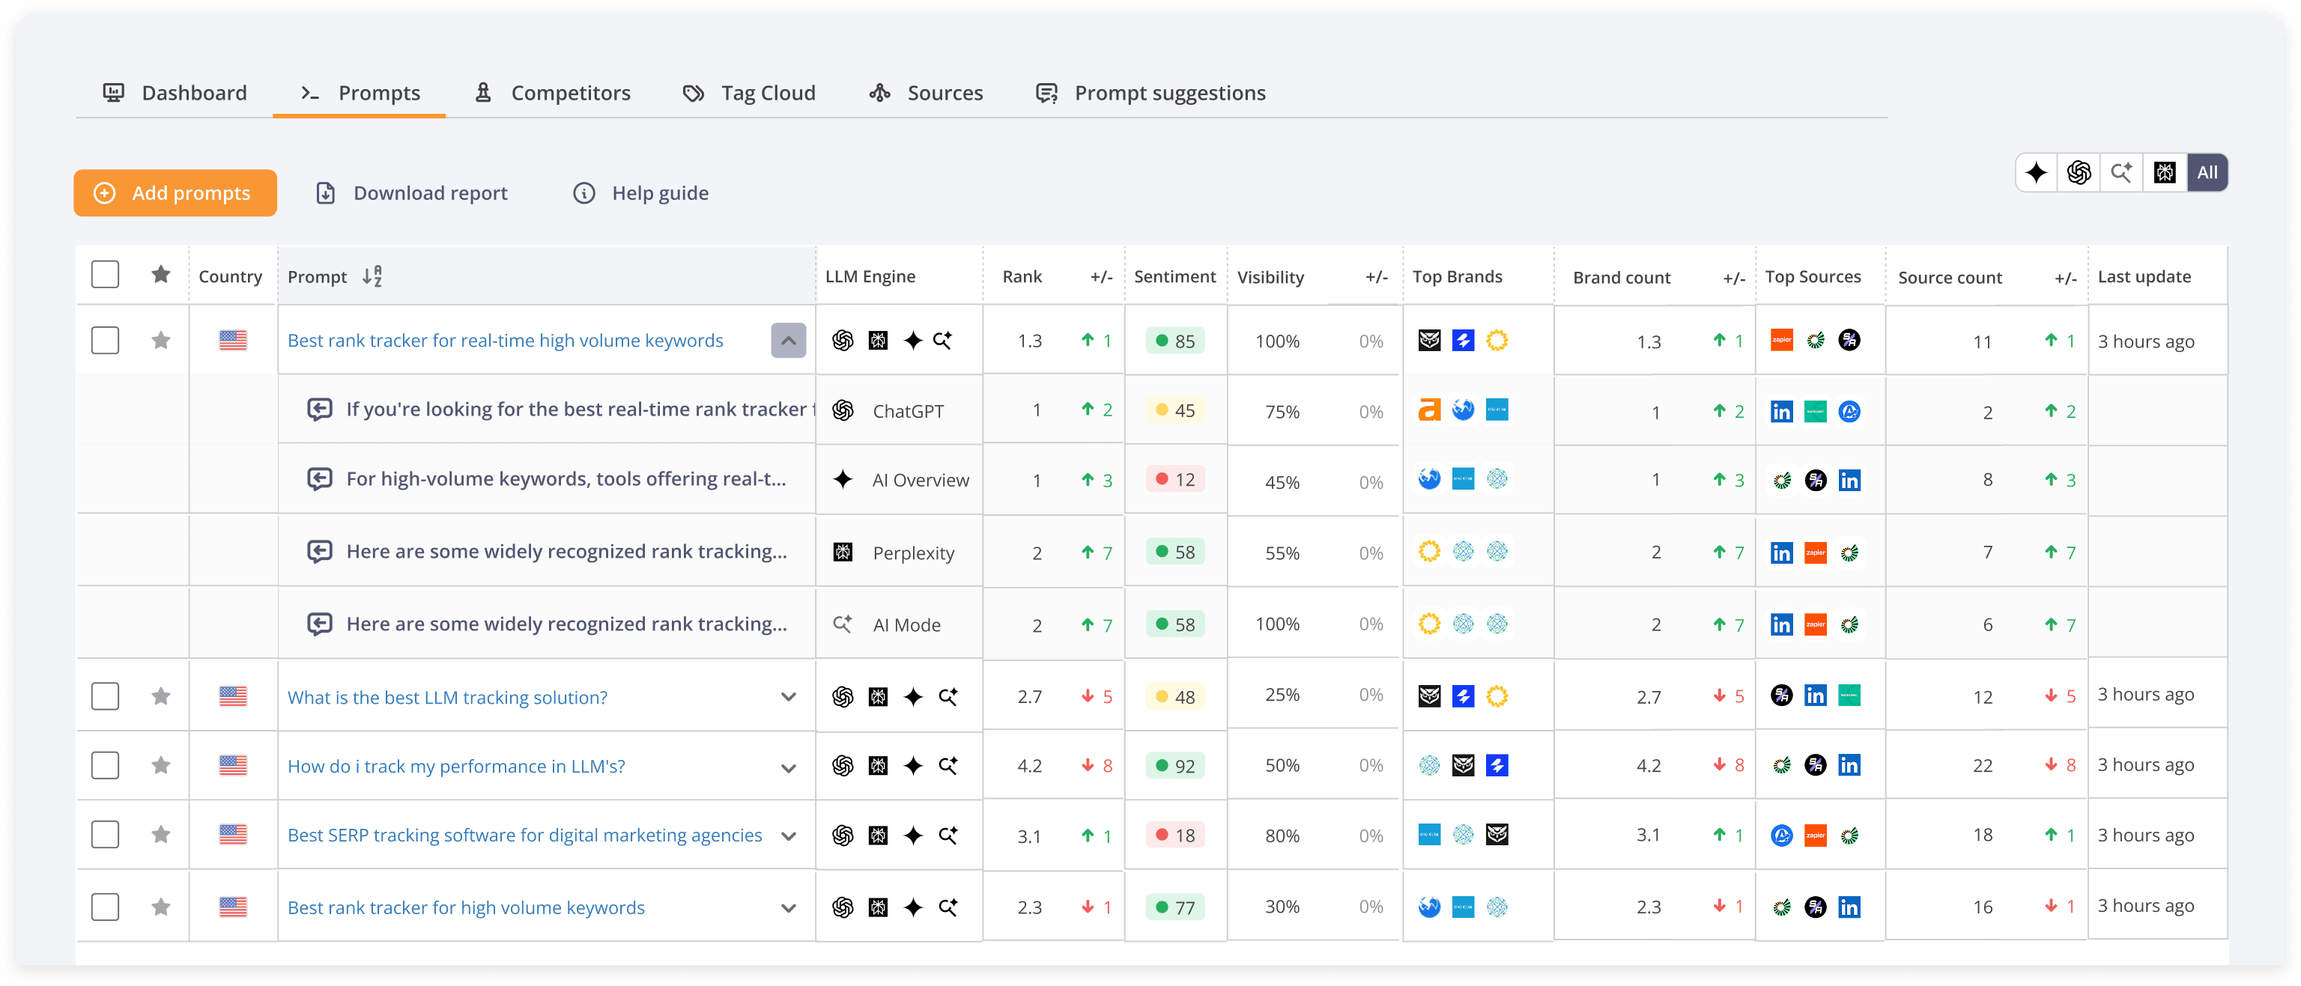Click the yellow sentiment badge showing 45
This screenshot has height=986, width=2301.
click(x=1175, y=410)
